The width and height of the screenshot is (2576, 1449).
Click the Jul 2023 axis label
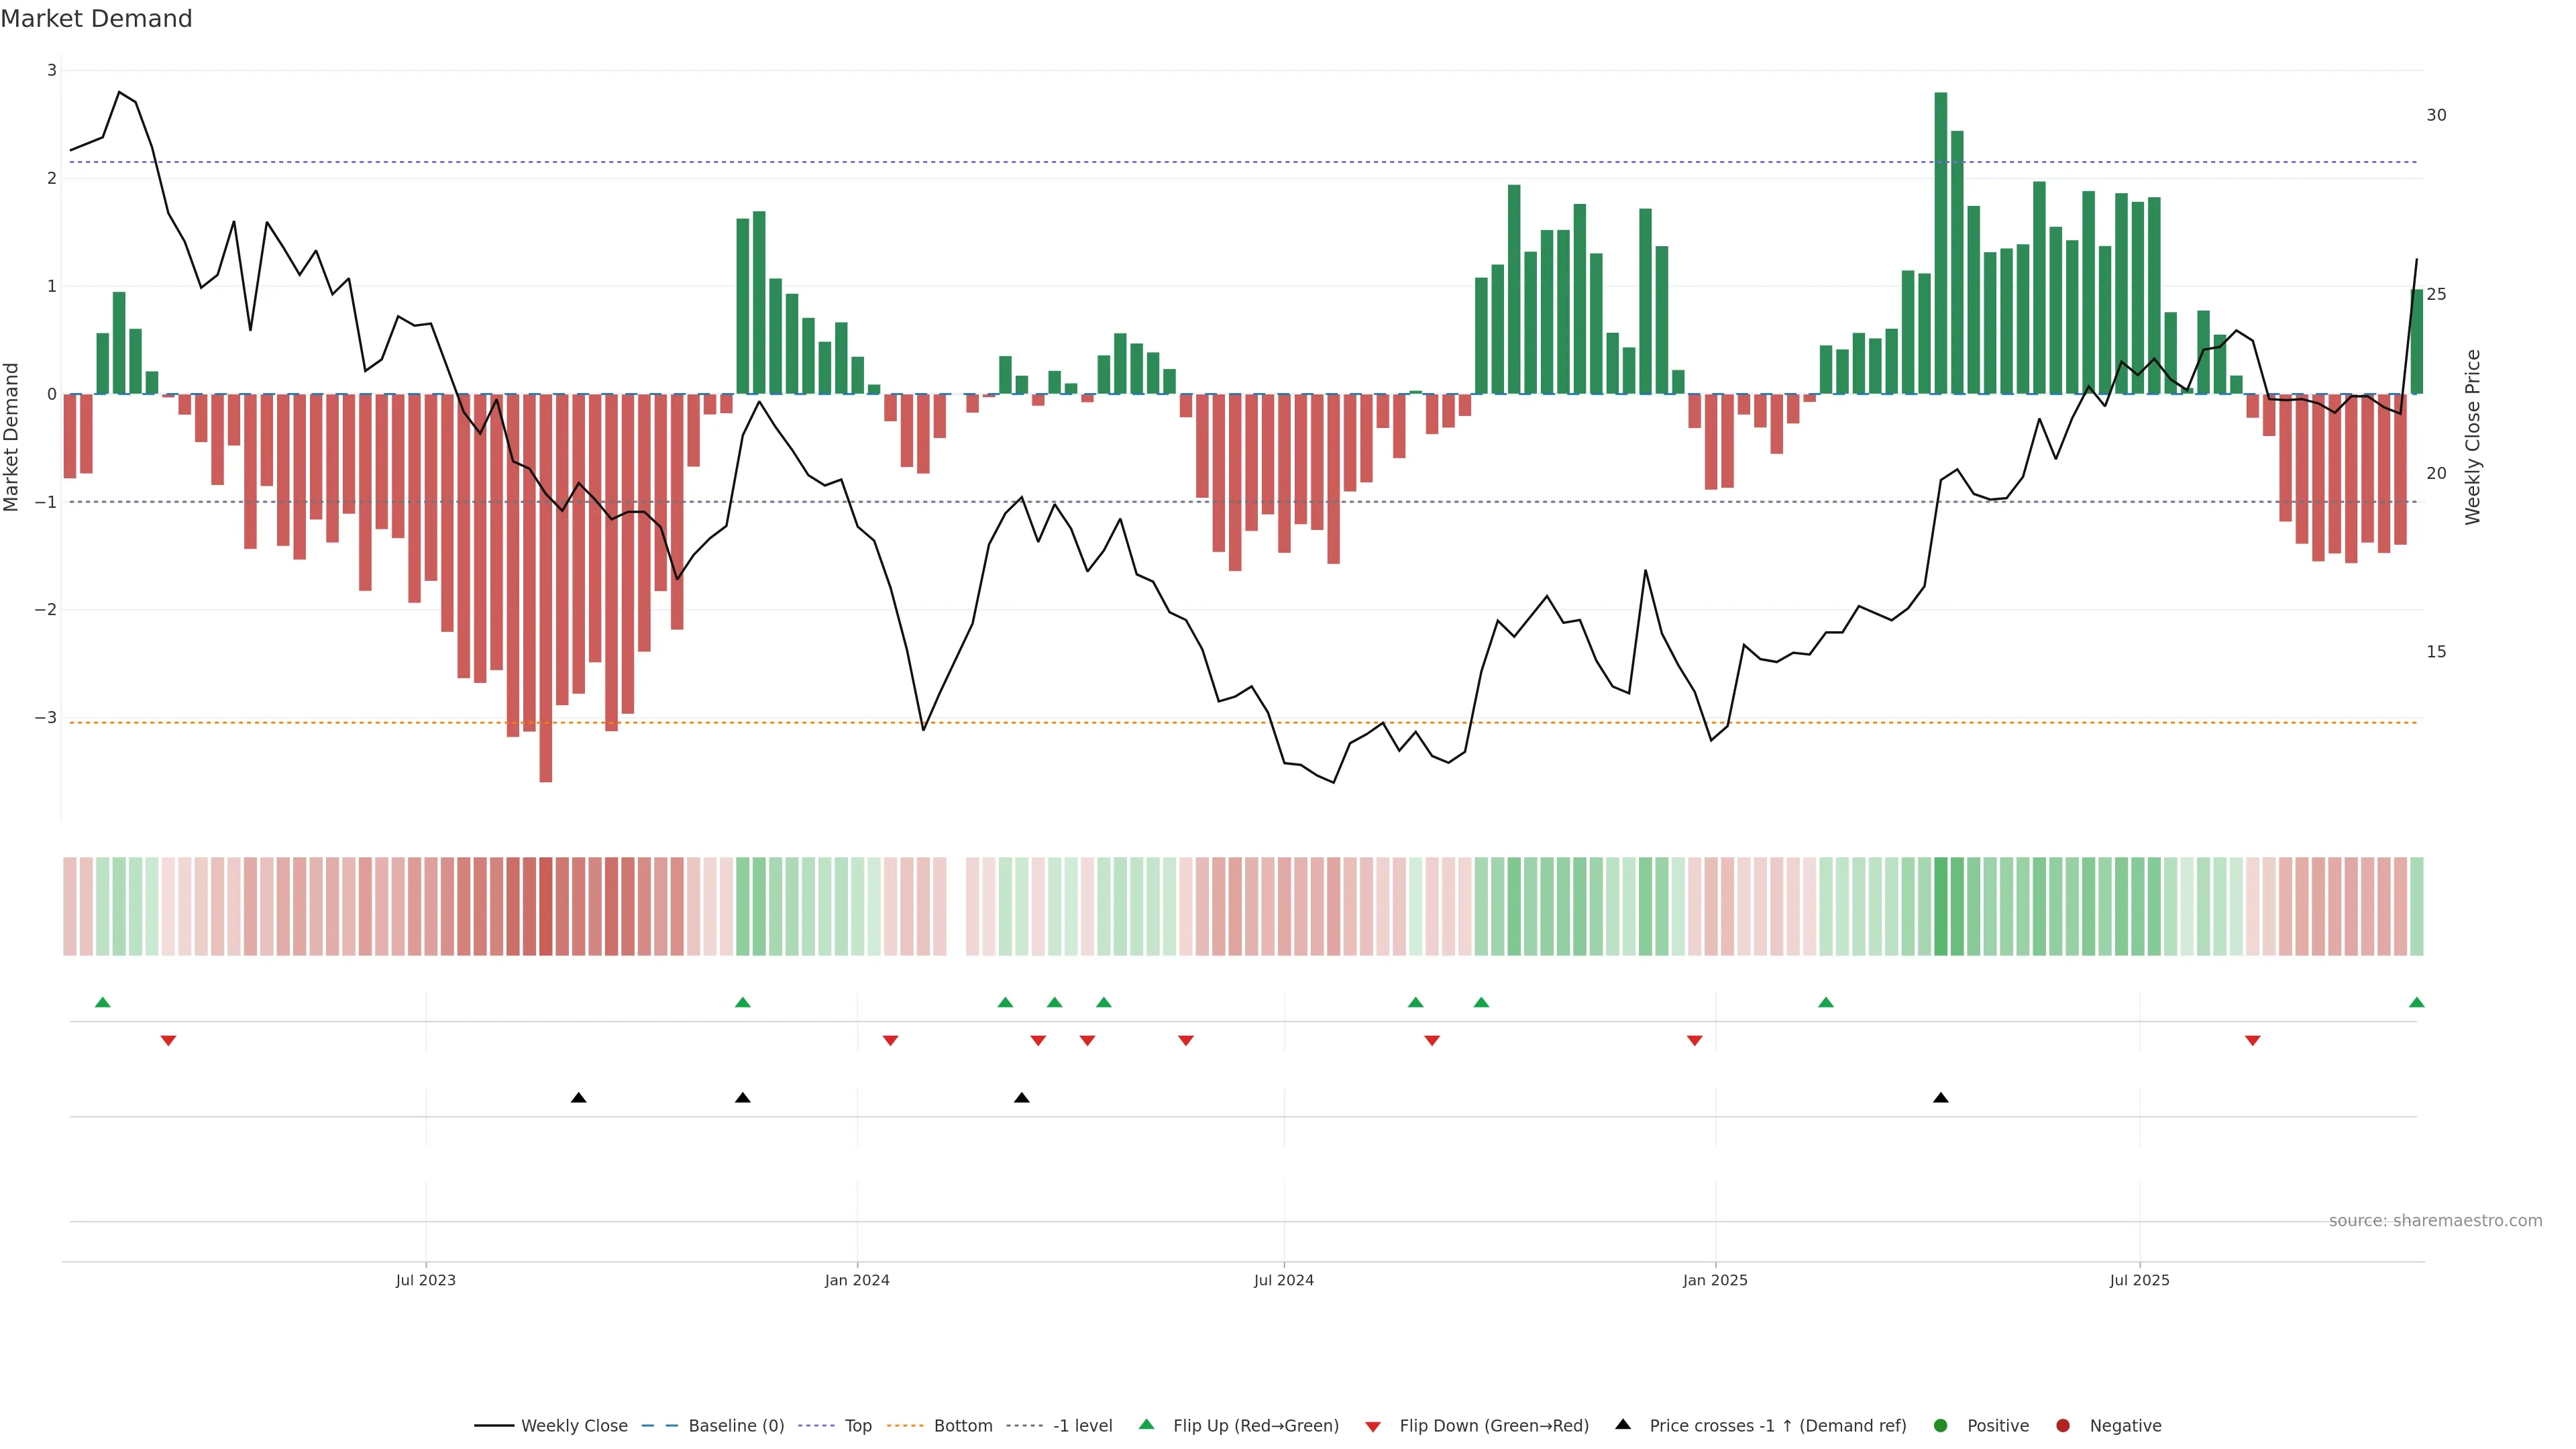coord(425,1281)
